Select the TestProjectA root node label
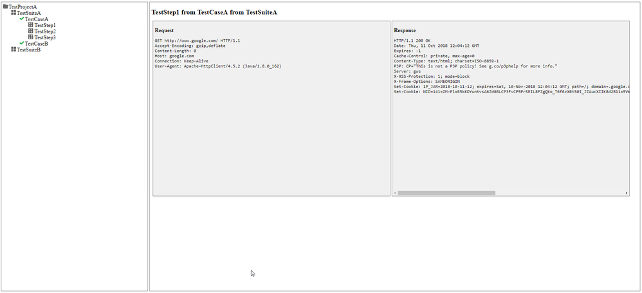Screen dimensions: 642x293 click(23, 6)
